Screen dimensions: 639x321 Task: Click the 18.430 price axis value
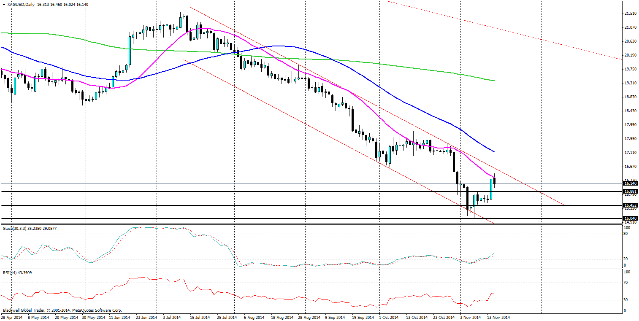[x=631, y=111]
